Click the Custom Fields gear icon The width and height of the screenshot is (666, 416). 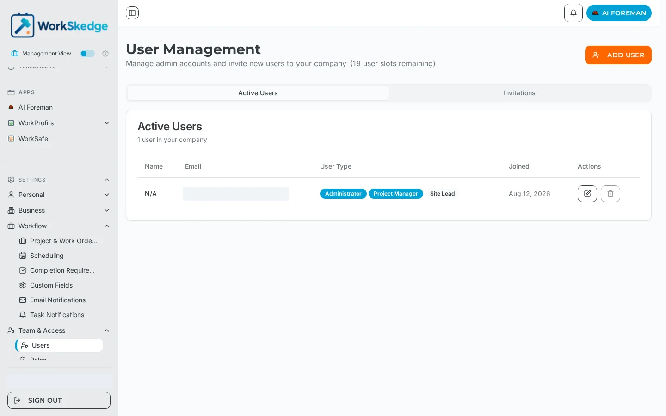[x=23, y=285]
